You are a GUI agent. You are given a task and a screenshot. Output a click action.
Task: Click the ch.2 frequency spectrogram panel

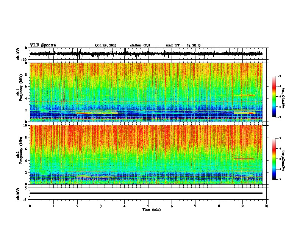click(x=146, y=155)
